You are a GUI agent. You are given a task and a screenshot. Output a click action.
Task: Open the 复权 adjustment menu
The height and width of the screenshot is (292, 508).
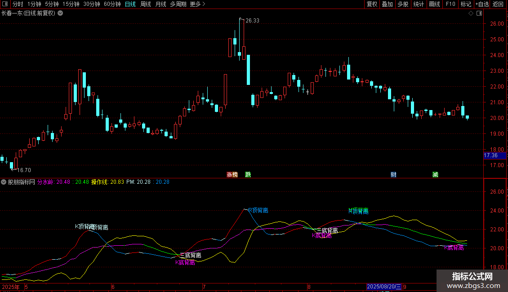[x=372, y=4]
